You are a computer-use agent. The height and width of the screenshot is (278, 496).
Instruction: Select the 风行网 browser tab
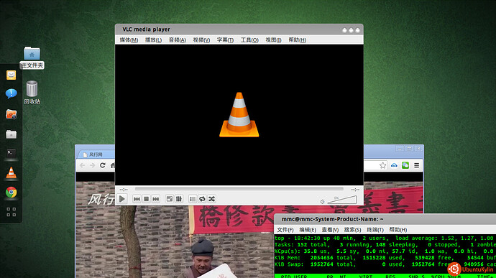(x=95, y=154)
